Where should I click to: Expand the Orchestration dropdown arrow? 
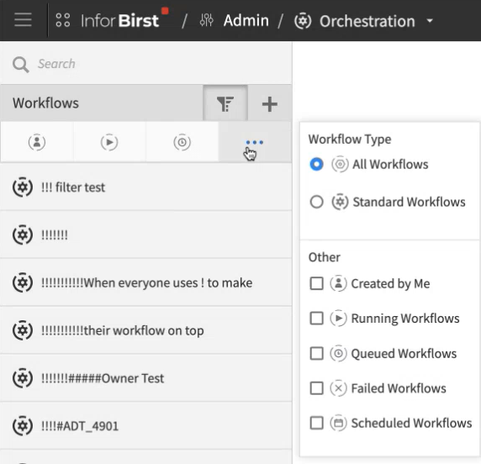click(430, 21)
